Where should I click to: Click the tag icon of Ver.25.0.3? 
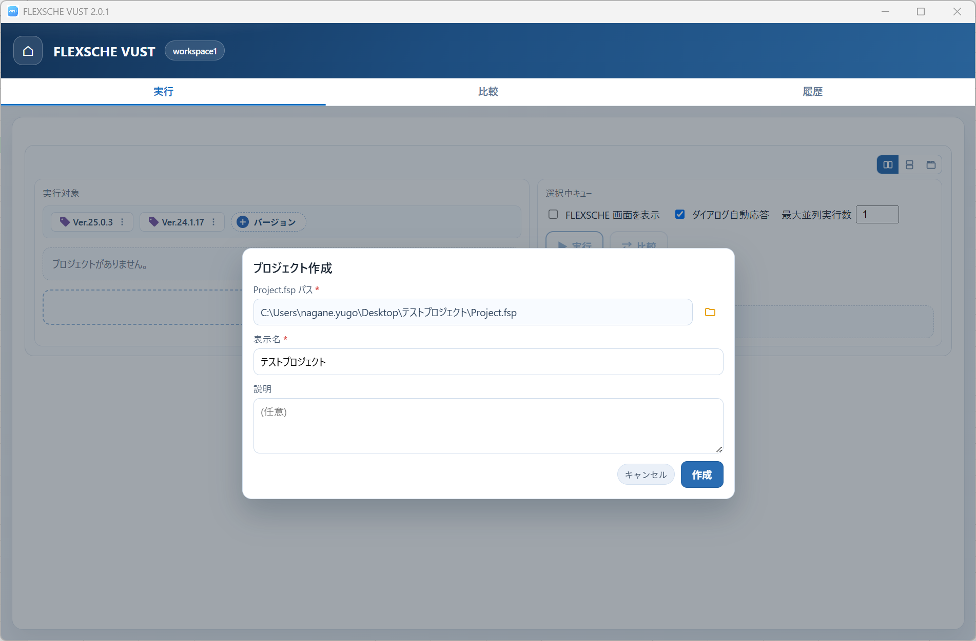pyautogui.click(x=65, y=222)
